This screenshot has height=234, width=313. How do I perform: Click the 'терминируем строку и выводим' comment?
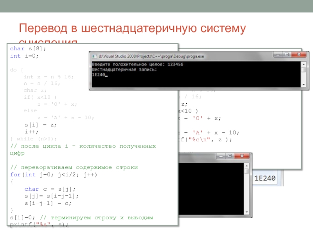(97, 218)
